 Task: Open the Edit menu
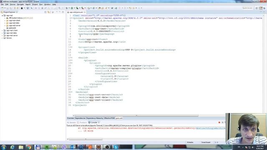pos(7,5)
